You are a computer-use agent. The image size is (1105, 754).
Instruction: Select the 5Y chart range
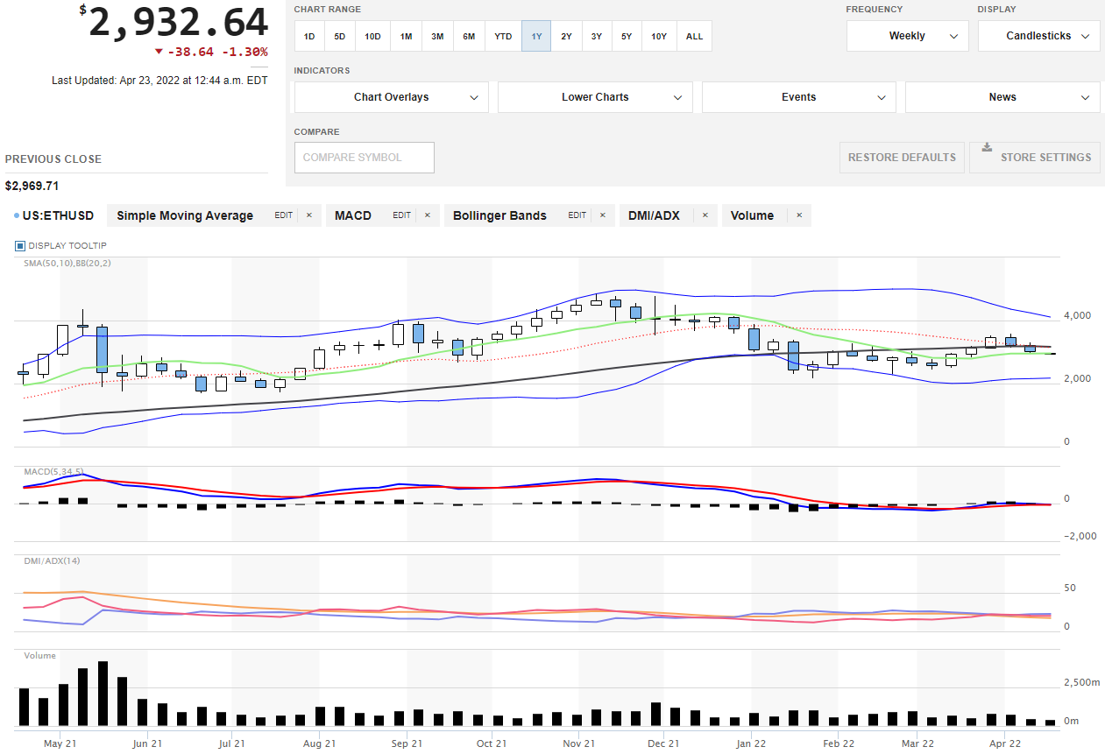pos(627,37)
